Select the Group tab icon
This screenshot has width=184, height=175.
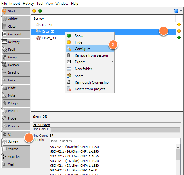click(x=4, y=57)
